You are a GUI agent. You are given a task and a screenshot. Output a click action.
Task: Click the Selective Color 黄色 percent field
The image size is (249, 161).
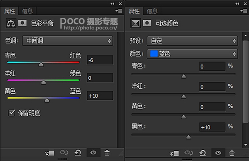click(x=212, y=107)
